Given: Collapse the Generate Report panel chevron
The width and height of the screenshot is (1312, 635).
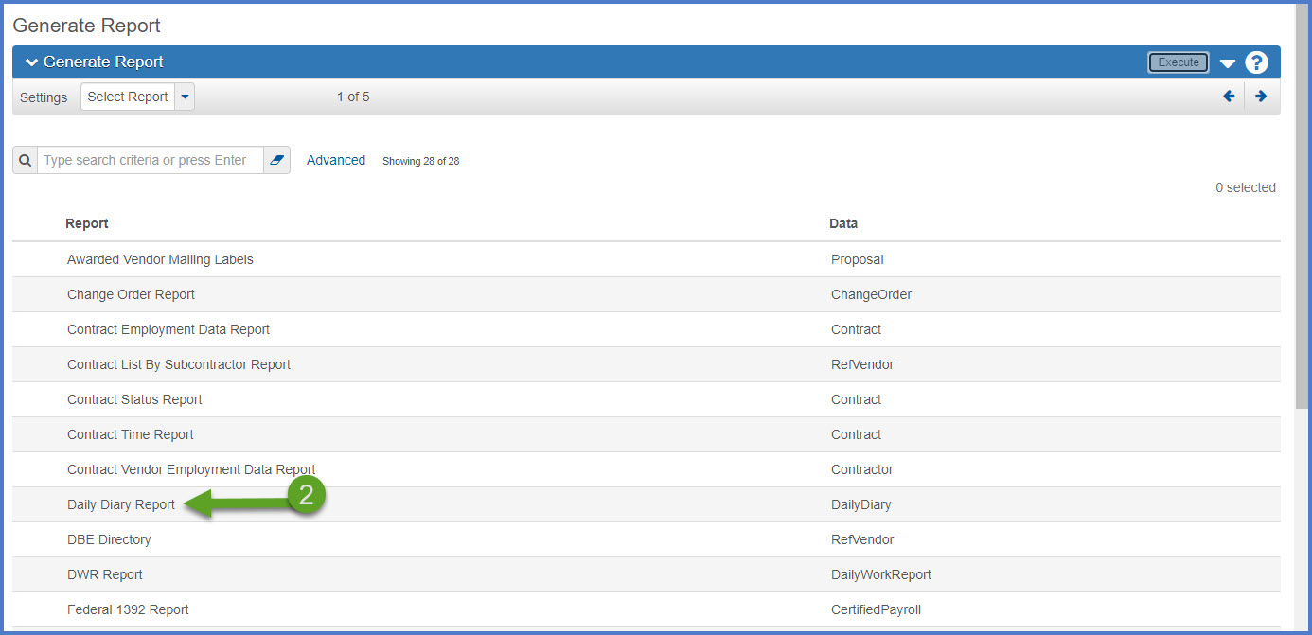Looking at the screenshot, I should 32,62.
